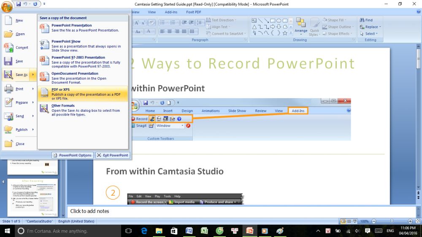Click the Zoom Out minus button
The width and height of the screenshot is (422, 237).
[x=374, y=221]
